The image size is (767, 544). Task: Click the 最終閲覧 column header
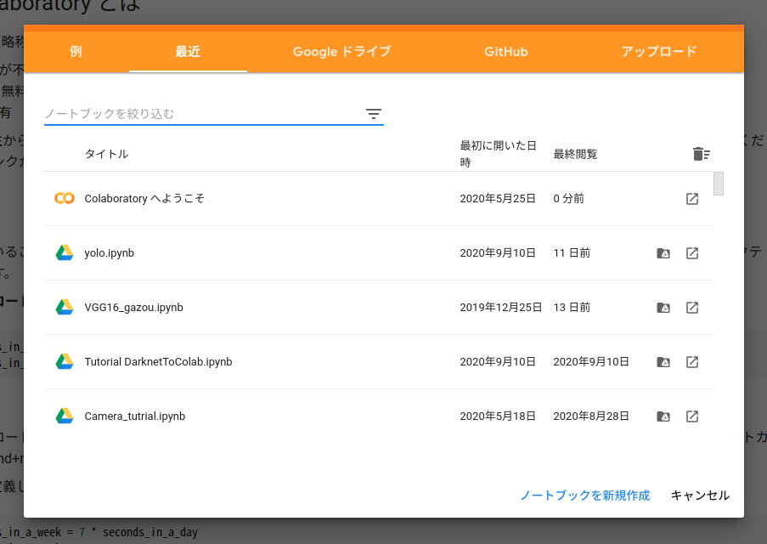click(575, 154)
